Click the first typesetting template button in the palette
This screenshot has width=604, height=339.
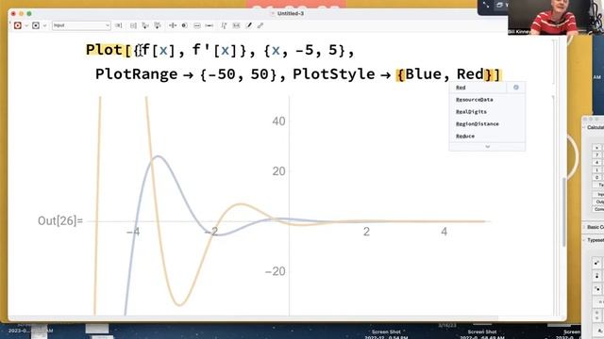point(596,263)
